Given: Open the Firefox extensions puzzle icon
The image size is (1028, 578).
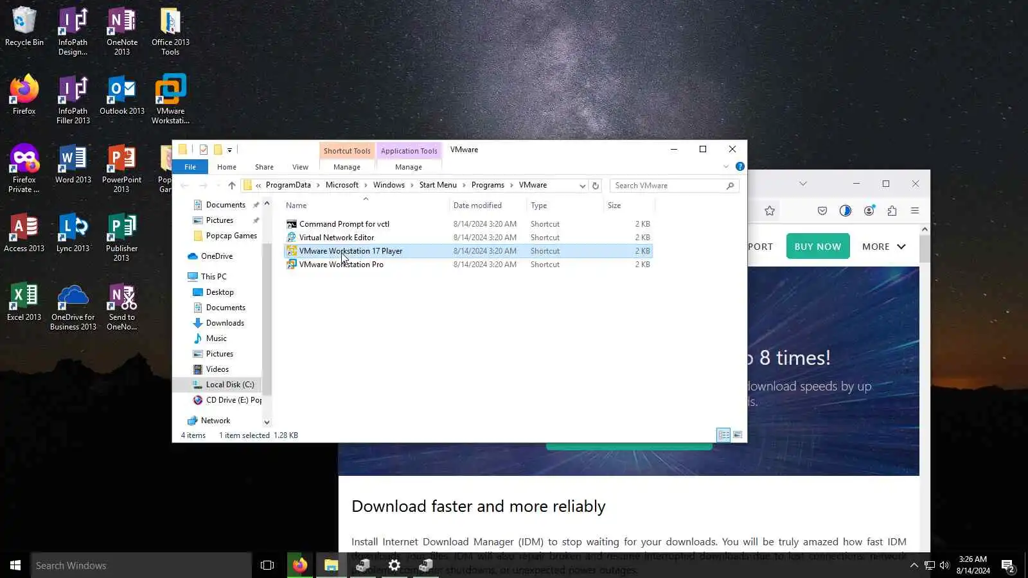Looking at the screenshot, I should [892, 211].
